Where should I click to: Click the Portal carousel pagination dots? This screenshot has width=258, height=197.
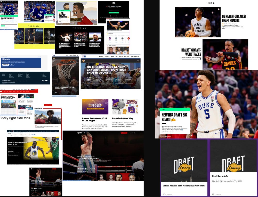[x=35, y=46]
